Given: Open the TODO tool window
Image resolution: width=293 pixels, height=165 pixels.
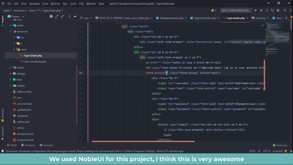Looking at the screenshot, I should click(x=12, y=145).
